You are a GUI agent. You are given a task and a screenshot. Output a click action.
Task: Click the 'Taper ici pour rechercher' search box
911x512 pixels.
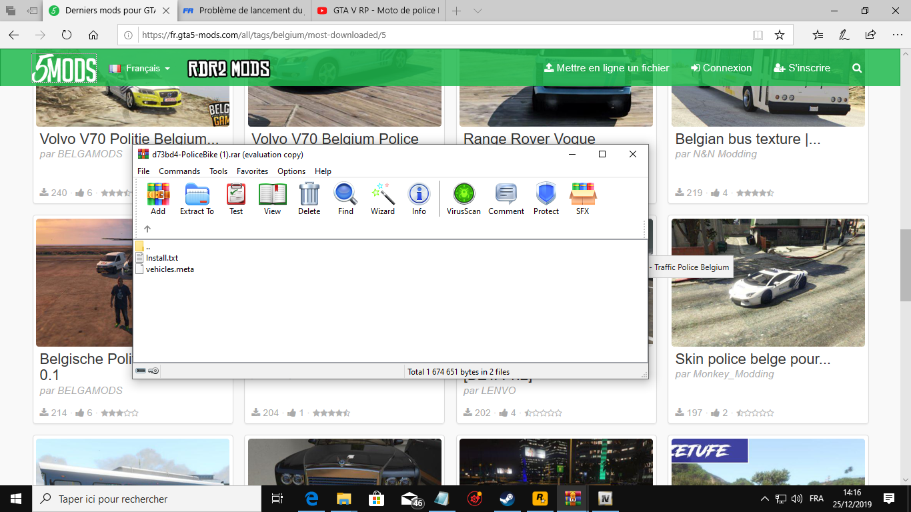click(x=147, y=499)
